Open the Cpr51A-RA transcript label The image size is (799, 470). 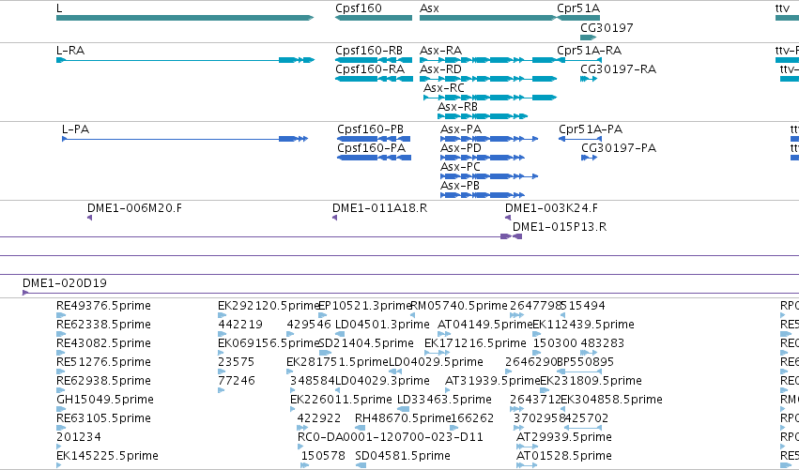(589, 51)
